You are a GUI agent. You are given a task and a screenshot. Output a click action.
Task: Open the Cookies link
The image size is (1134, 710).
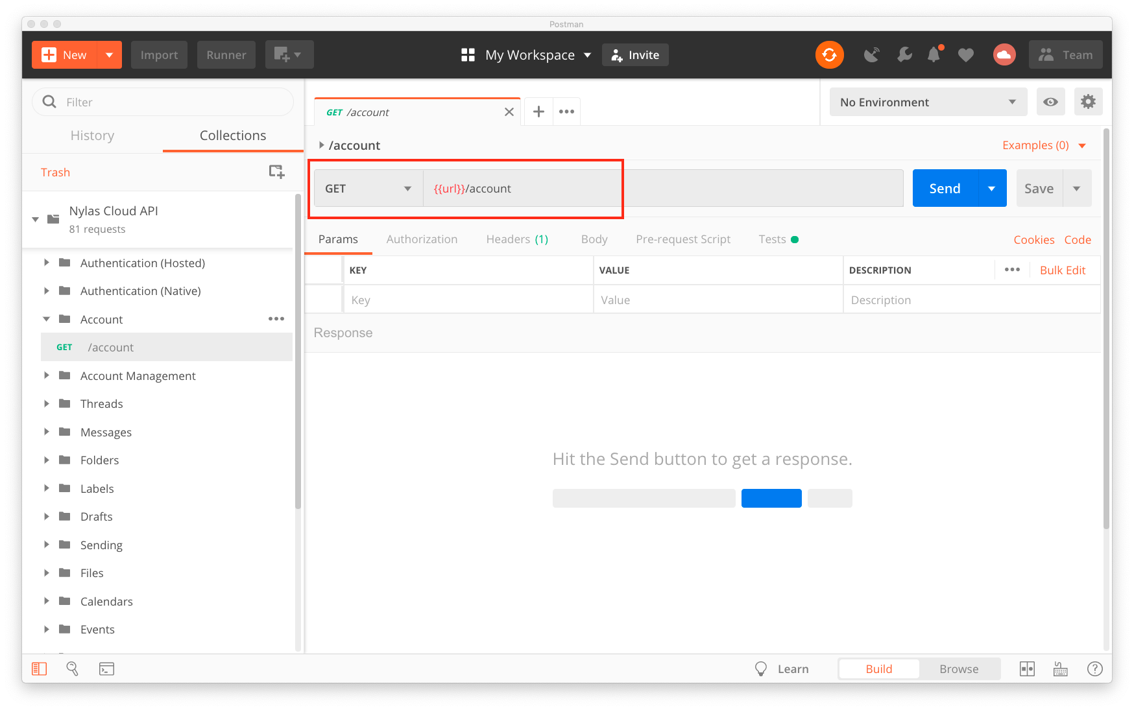(x=1034, y=240)
